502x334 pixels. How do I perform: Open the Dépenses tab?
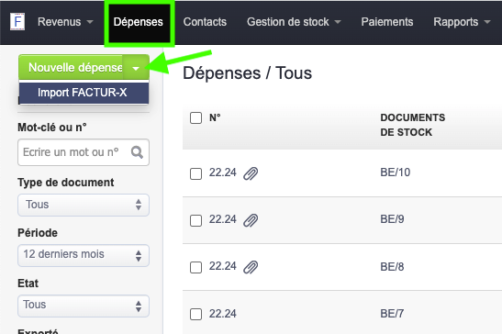pyautogui.click(x=139, y=22)
